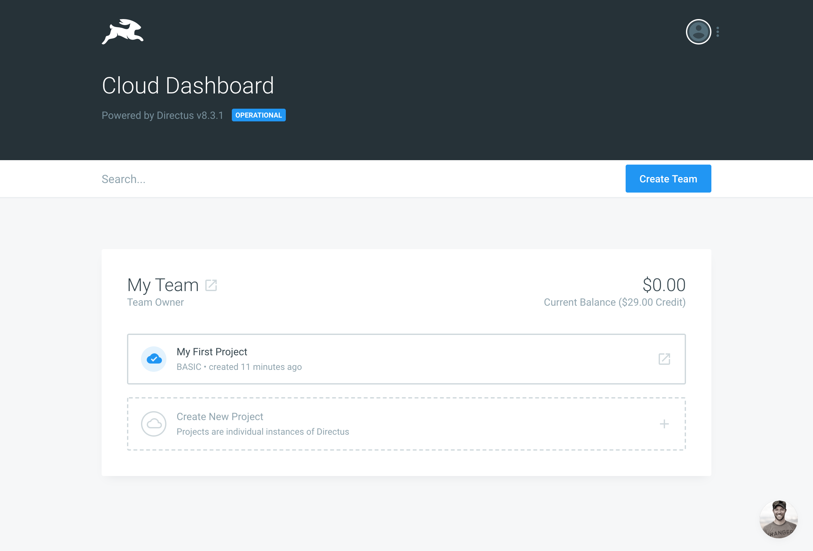Click the Team Owner label
The width and height of the screenshot is (813, 551).
[155, 302]
